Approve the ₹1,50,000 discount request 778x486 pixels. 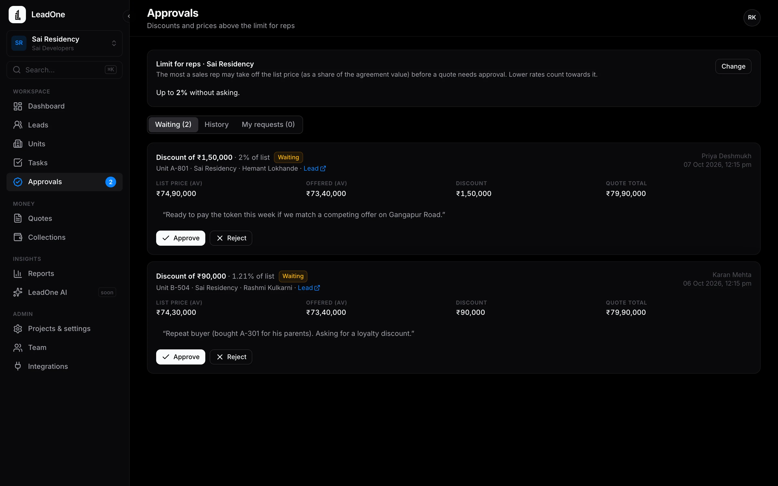coord(181,238)
